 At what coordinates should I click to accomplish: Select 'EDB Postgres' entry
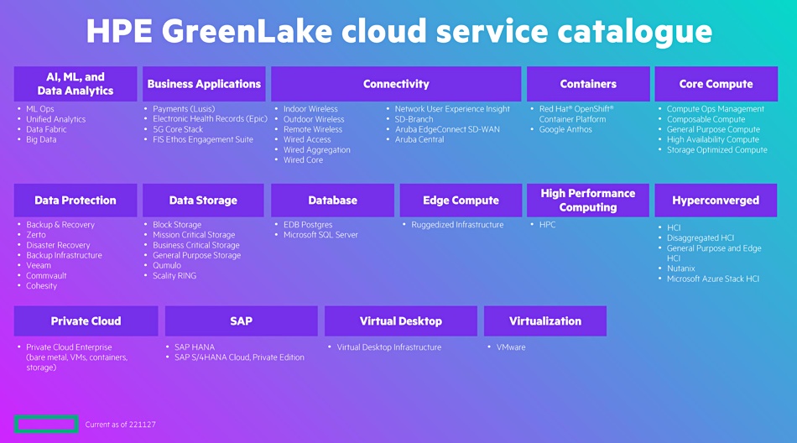[x=308, y=224]
